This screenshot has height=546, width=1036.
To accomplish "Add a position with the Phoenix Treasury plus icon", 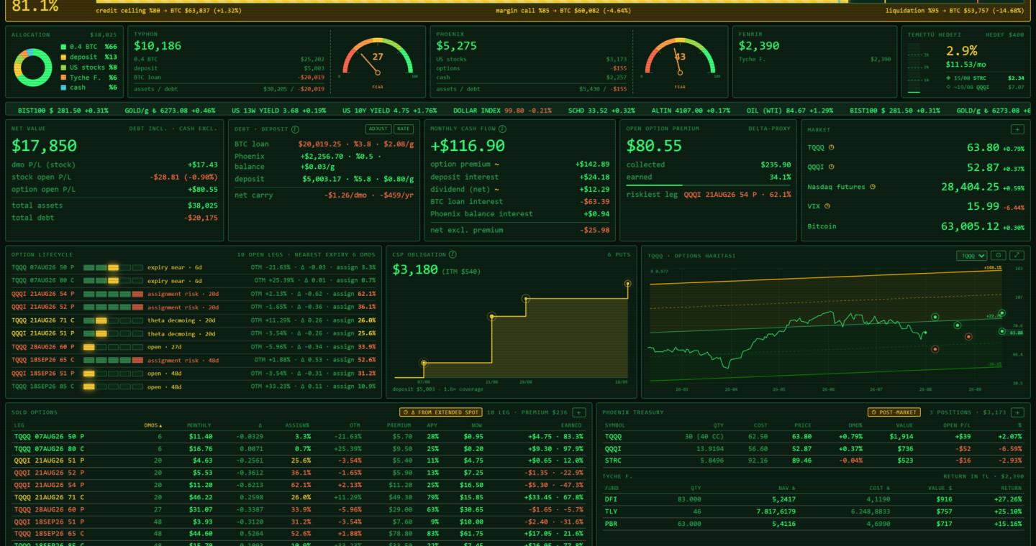I will (x=1017, y=412).
